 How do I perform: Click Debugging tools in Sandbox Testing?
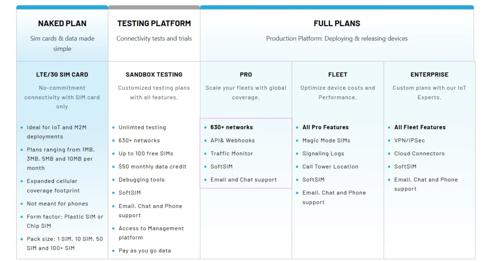141,180
